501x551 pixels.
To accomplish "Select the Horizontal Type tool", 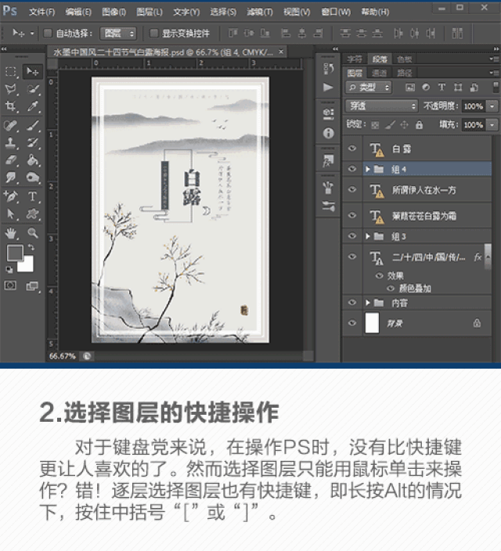I will pyautogui.click(x=32, y=196).
